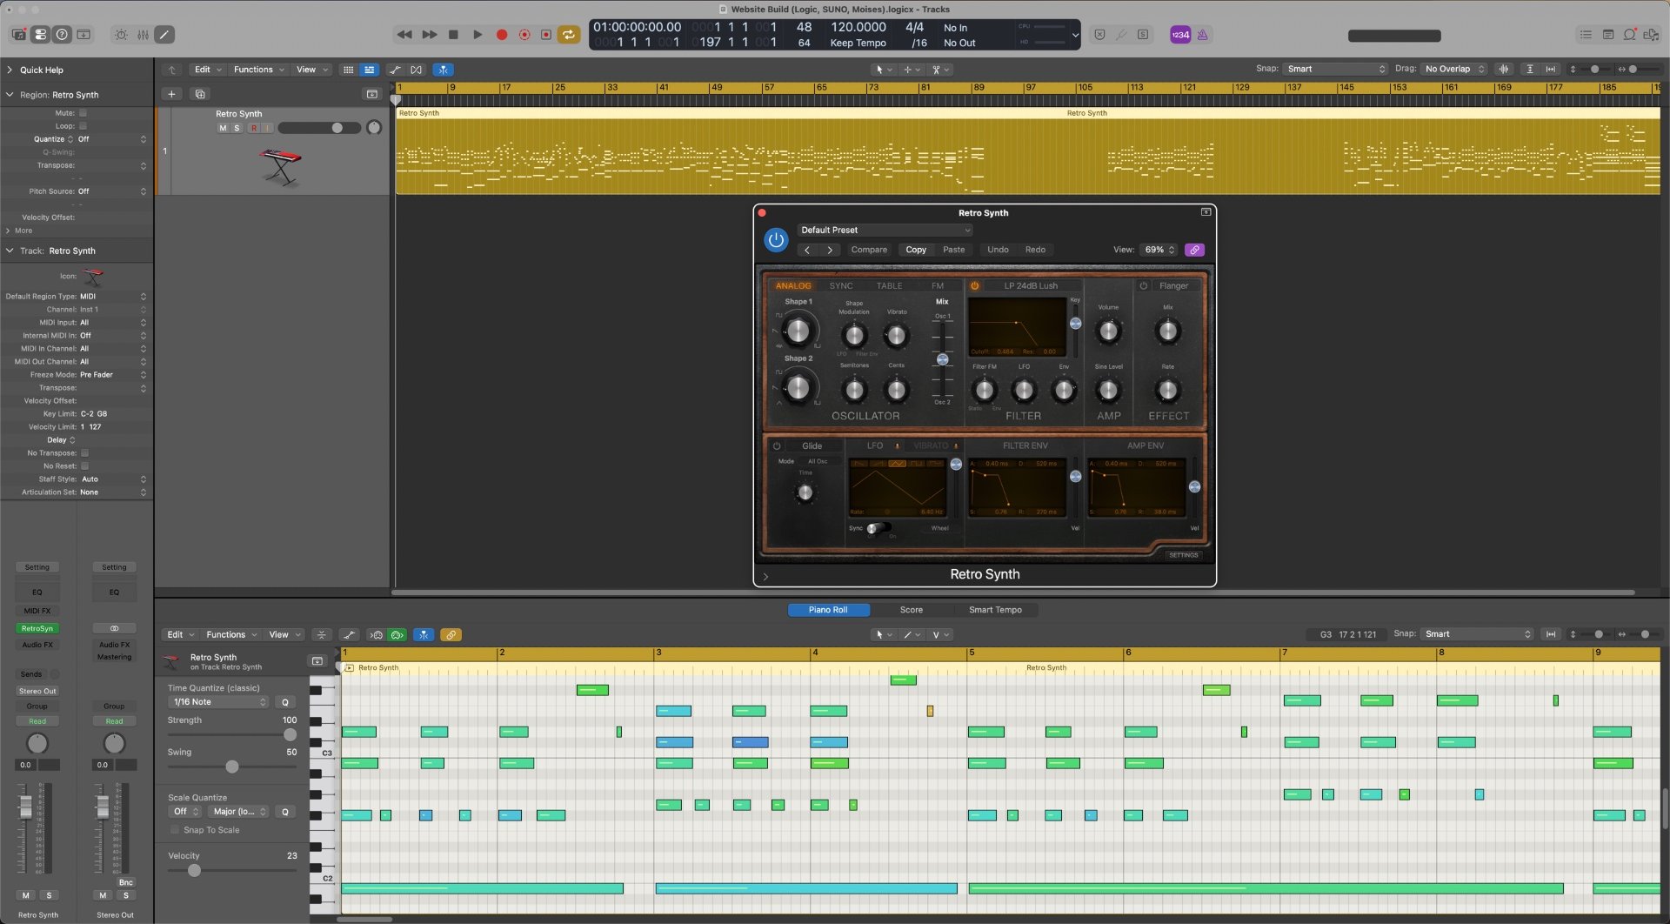Enable region Mute checkbox in inspector
Viewport: 1670px width, 924px height.
(x=83, y=113)
